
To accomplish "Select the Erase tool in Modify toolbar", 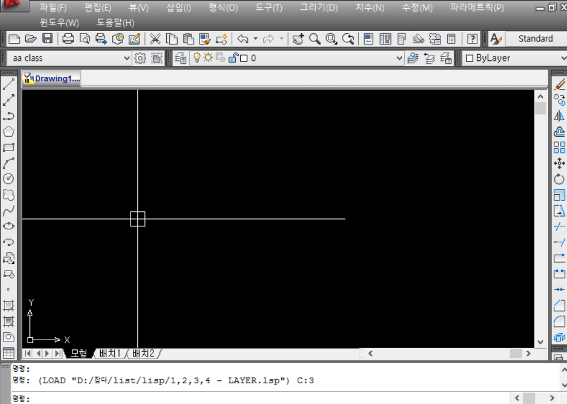I will tap(560, 84).
